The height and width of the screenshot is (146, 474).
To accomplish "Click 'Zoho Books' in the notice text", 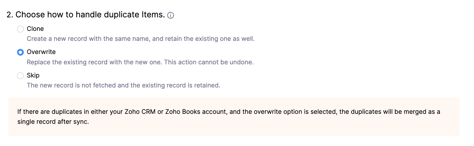I will coord(178,112).
